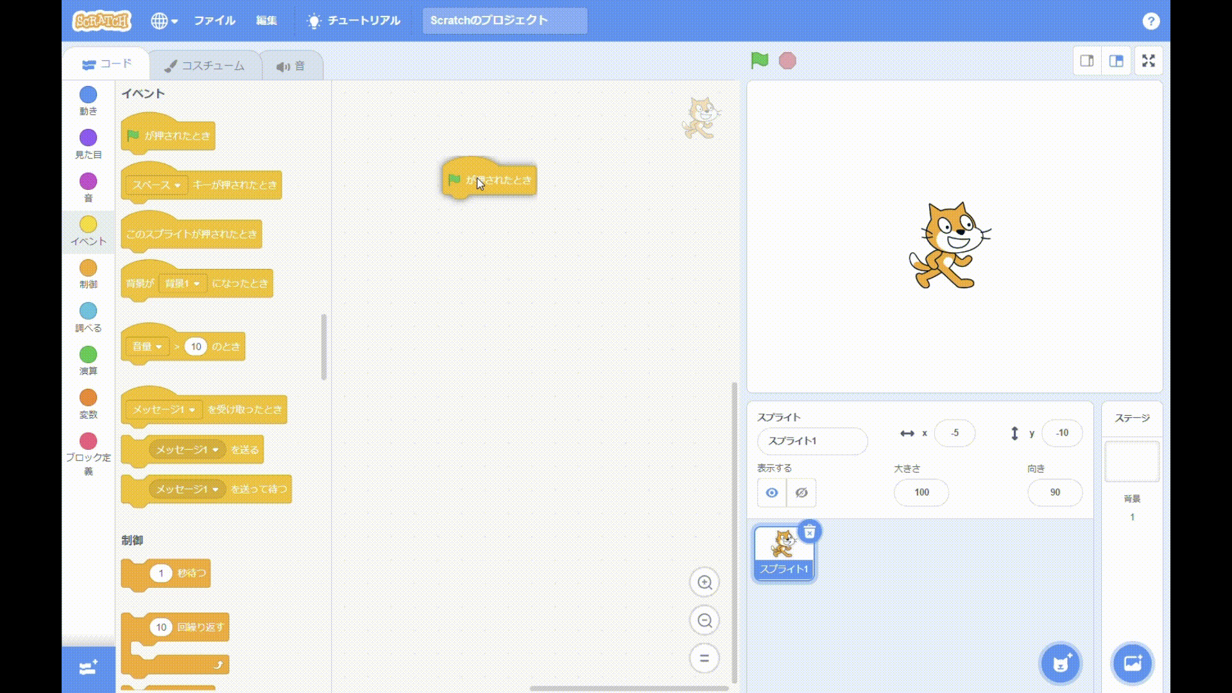Open the スペース key dropdown in the event block
Screen dimensions: 1232x693
pos(156,185)
